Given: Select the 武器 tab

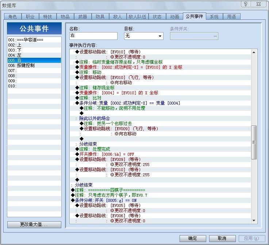Looking at the screenshot, I should (x=83, y=17).
